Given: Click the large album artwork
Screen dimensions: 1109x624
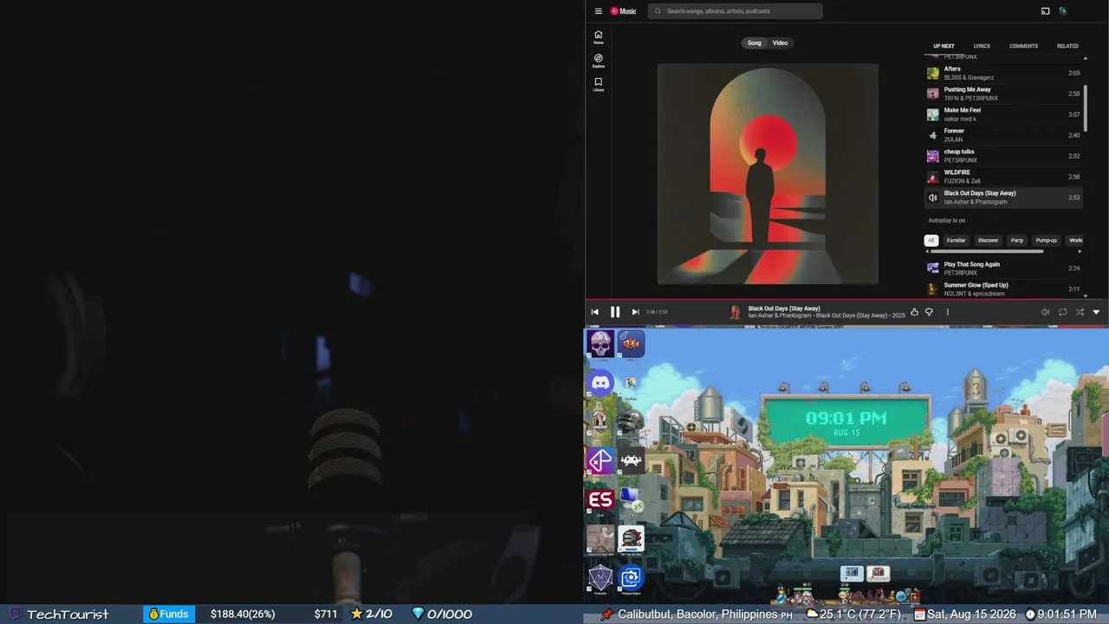Looking at the screenshot, I should point(768,173).
